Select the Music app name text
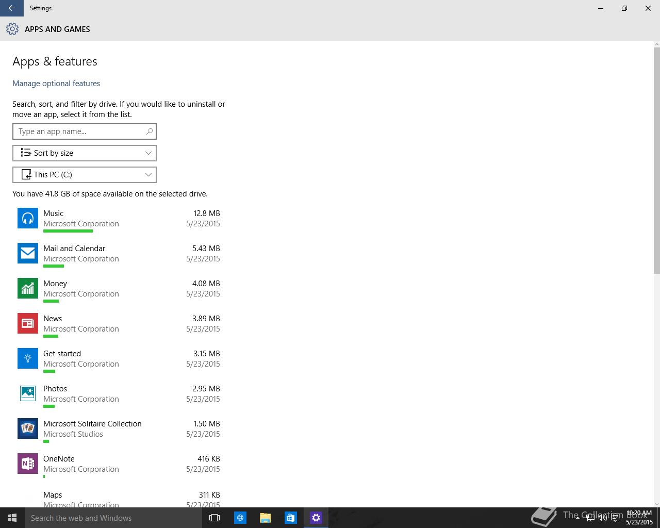The width and height of the screenshot is (660, 528). pos(54,213)
